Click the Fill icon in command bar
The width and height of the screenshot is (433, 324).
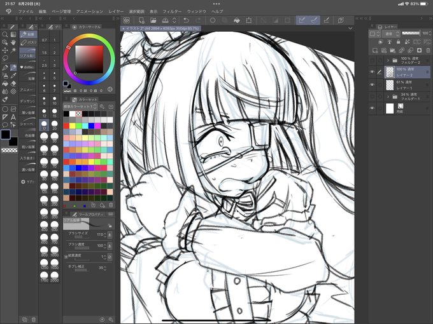(x=237, y=20)
